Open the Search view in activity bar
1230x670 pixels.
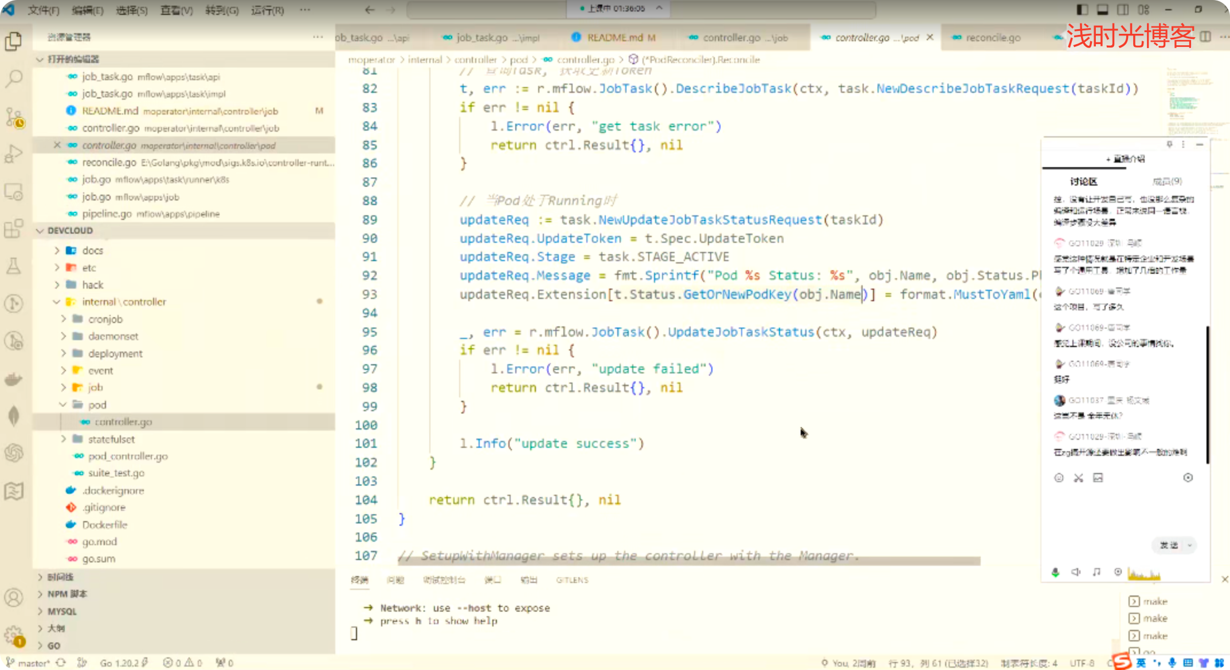point(14,78)
